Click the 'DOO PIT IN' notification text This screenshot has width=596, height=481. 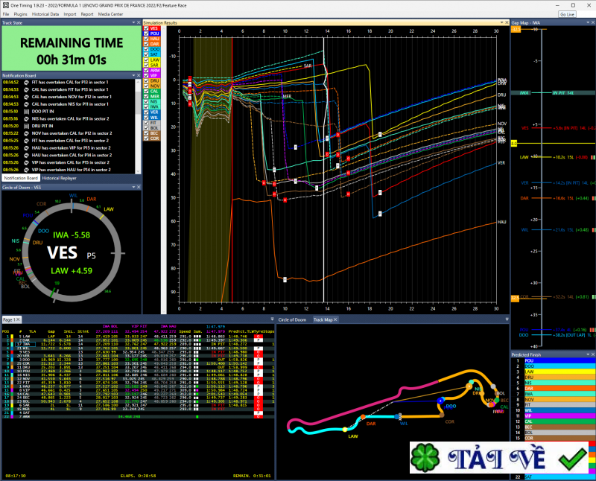click(43, 112)
